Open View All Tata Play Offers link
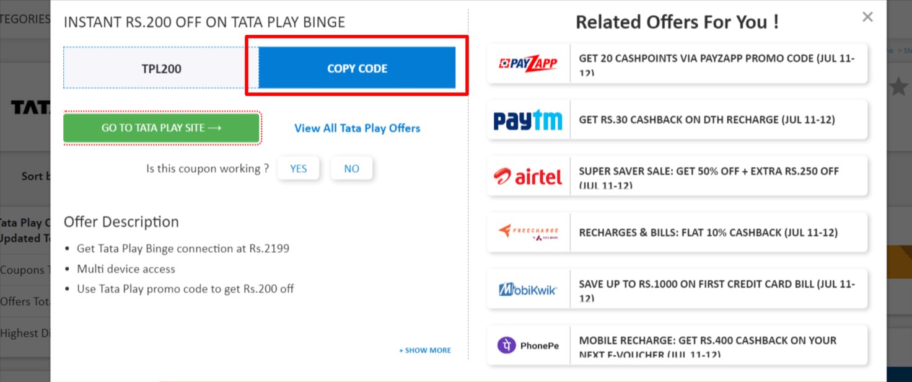912x382 pixels. 357,128
